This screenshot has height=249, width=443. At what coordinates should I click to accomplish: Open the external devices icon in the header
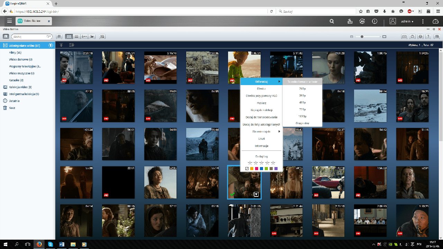coord(362,21)
